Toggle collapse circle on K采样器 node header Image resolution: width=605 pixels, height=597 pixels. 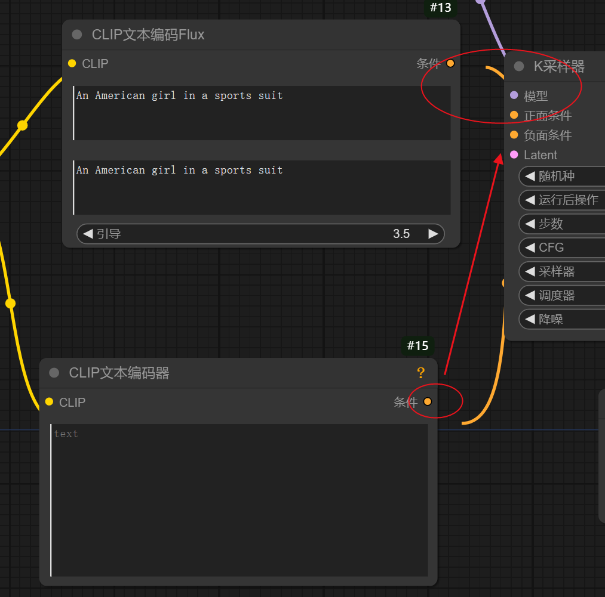tap(518, 67)
